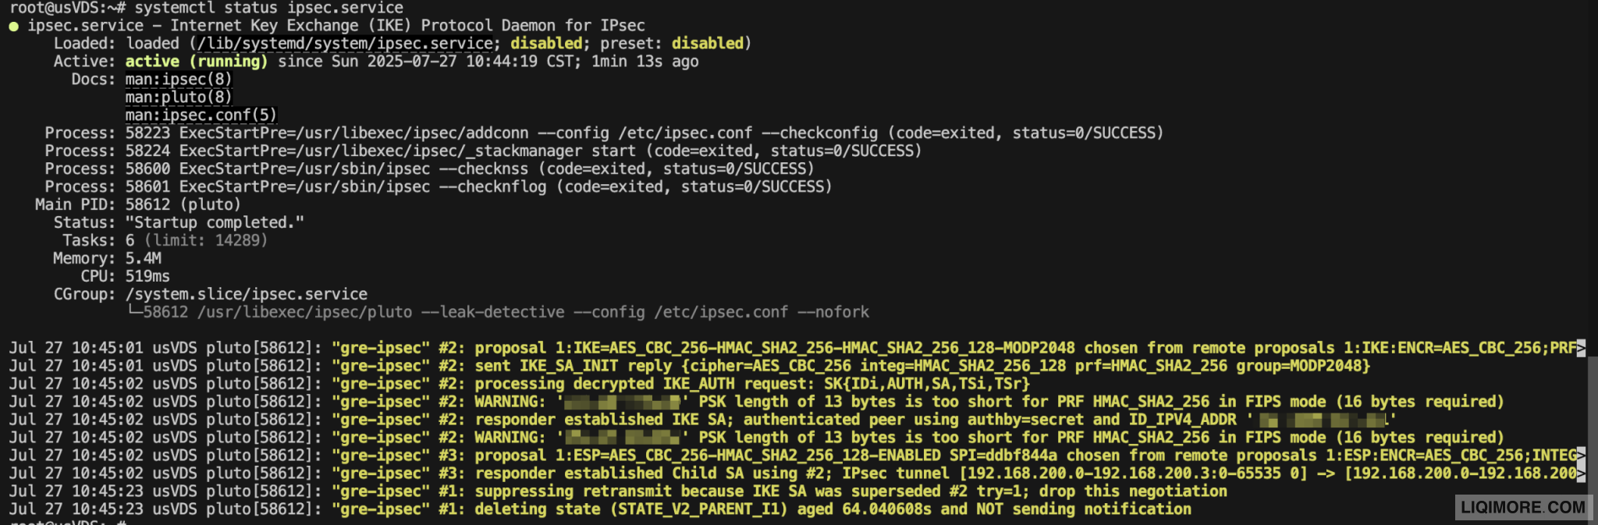The image size is (1598, 525).
Task: Click the green service status dot
Action: click(13, 26)
